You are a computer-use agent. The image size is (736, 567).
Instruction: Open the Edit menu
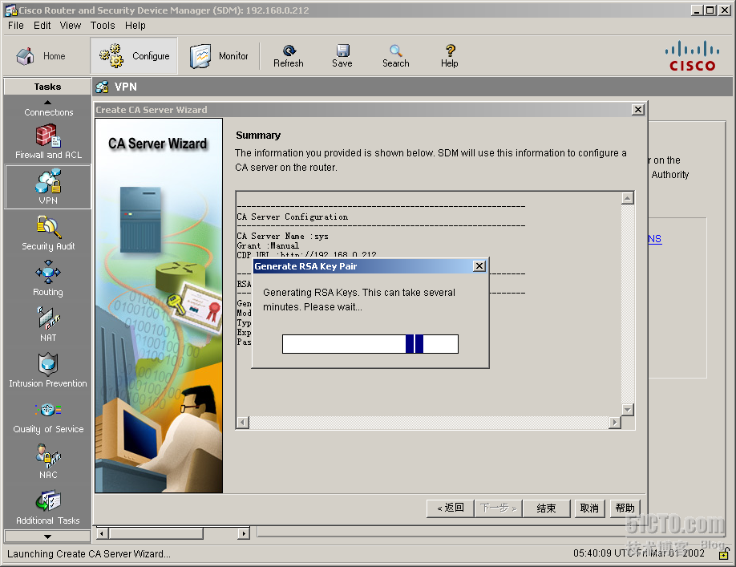pos(42,26)
